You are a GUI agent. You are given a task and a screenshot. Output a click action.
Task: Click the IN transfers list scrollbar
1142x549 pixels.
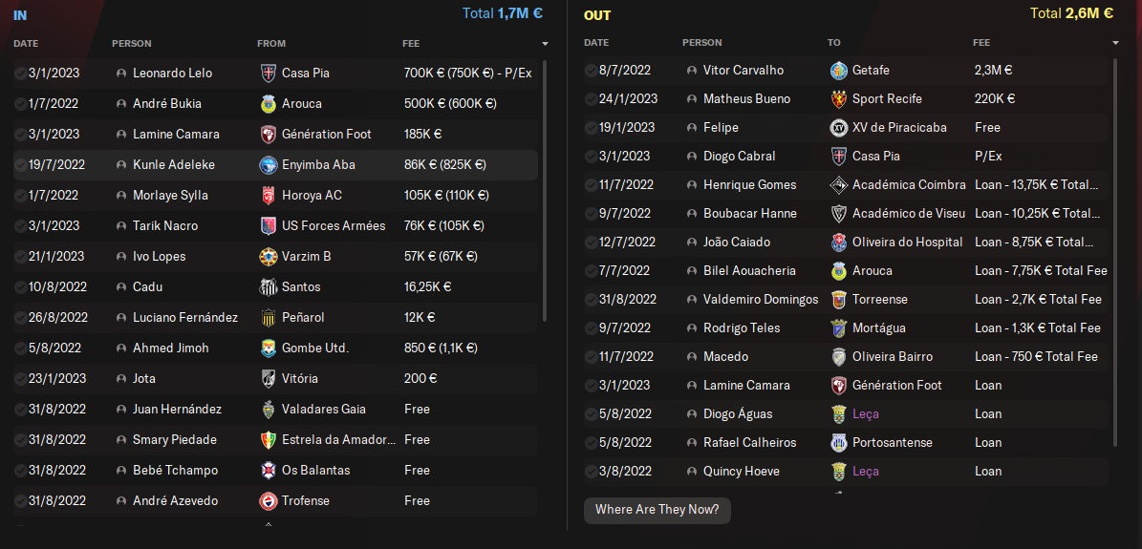tap(545, 191)
